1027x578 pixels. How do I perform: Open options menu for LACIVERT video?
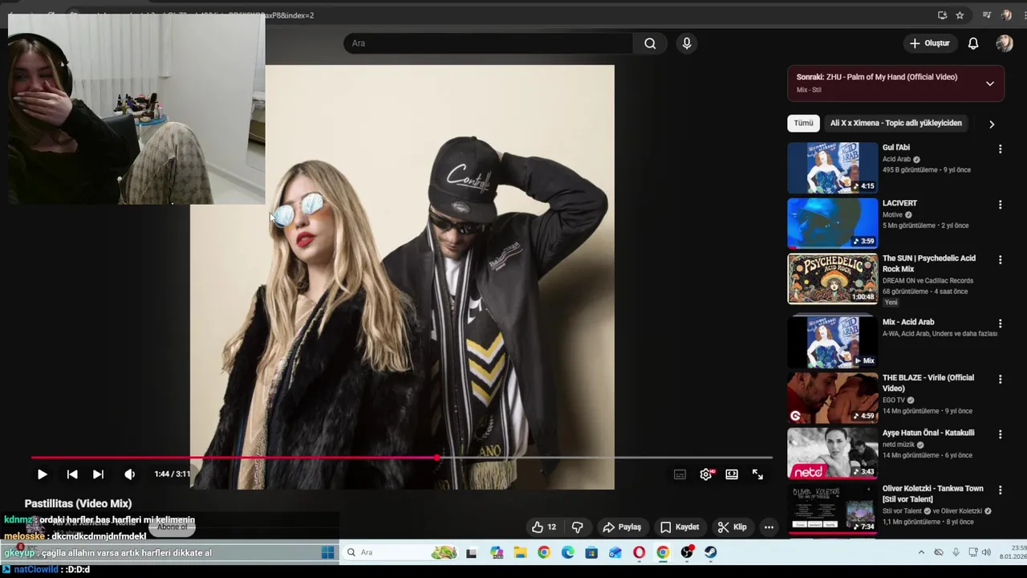click(x=1000, y=205)
